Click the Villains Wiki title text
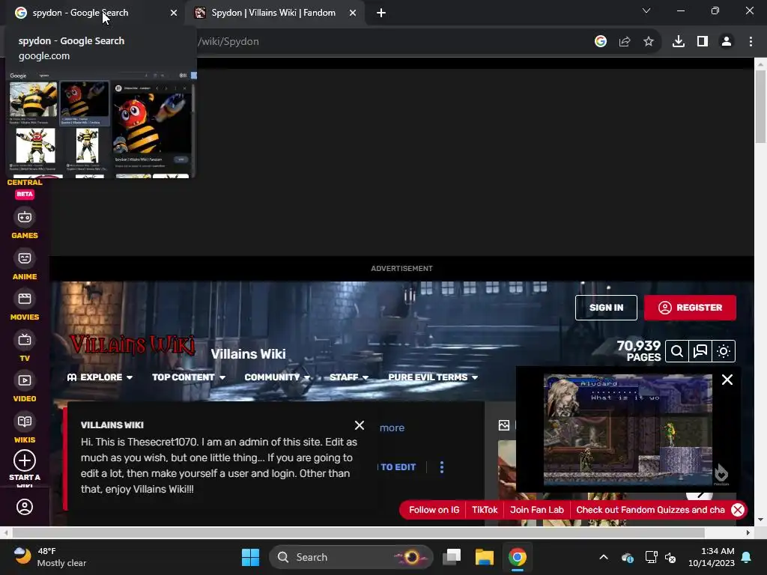This screenshot has height=575, width=767. click(248, 354)
